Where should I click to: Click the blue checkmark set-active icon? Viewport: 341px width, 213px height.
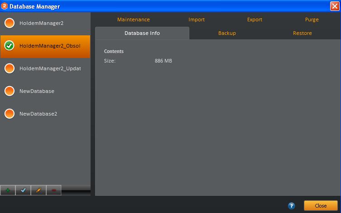pyautogui.click(x=23, y=190)
